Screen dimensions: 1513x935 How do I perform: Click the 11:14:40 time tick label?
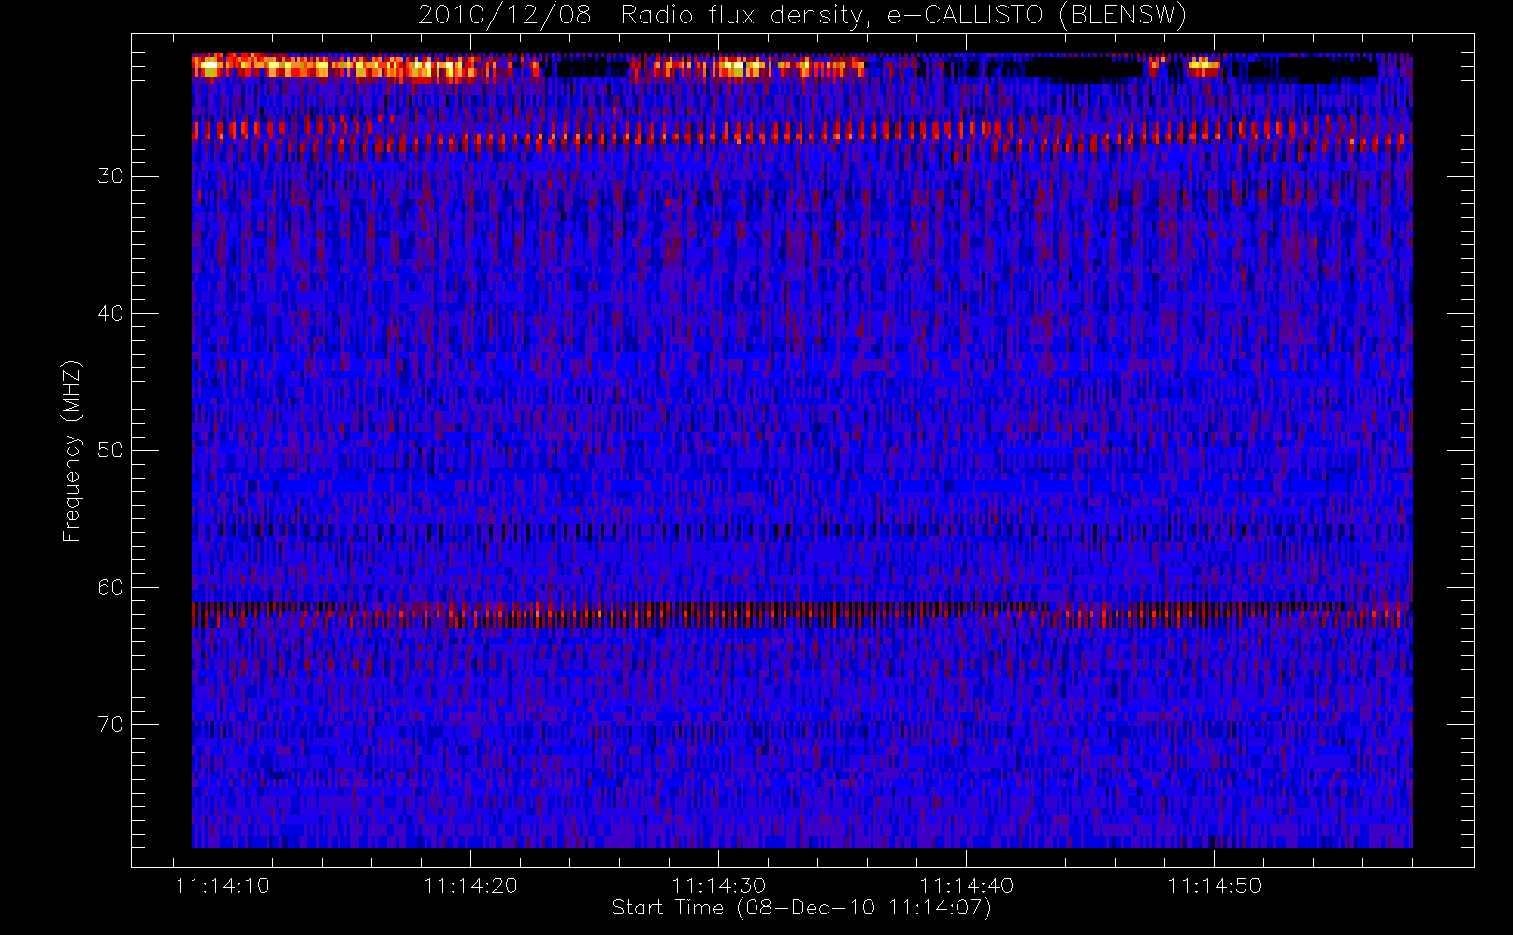(x=966, y=885)
